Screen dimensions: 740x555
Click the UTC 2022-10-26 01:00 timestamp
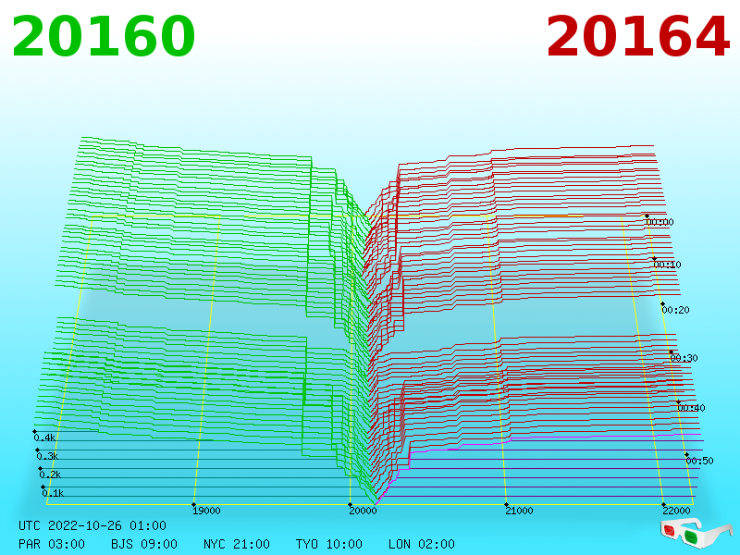click(x=92, y=525)
